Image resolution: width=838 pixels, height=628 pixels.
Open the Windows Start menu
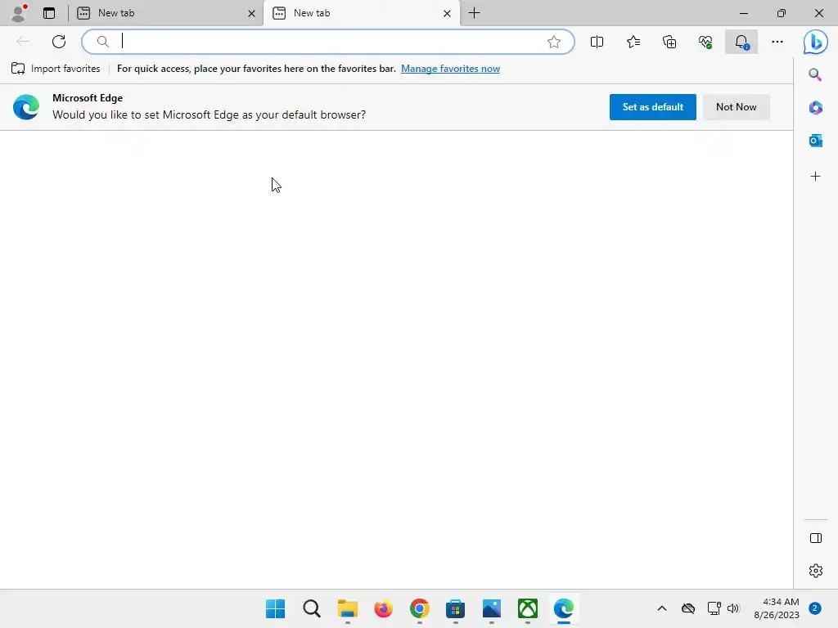click(x=275, y=608)
